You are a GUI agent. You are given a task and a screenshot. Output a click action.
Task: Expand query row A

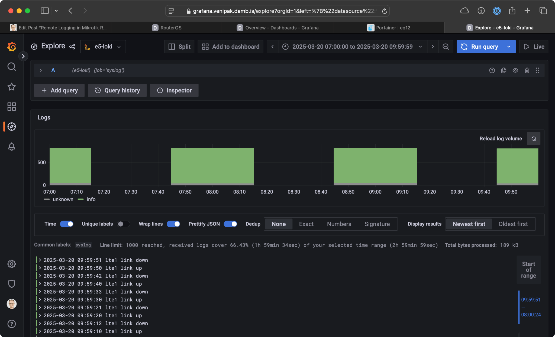[x=40, y=70]
